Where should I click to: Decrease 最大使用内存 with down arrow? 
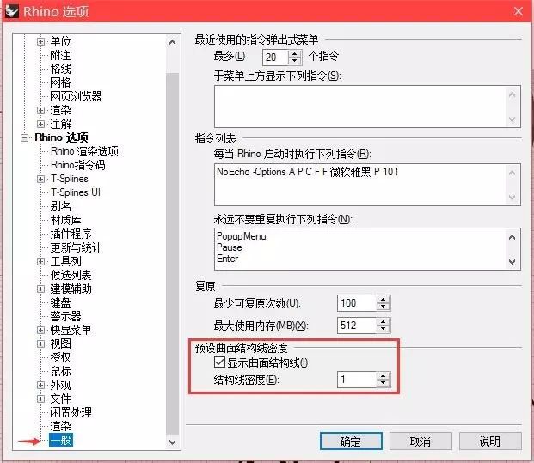pyautogui.click(x=384, y=330)
